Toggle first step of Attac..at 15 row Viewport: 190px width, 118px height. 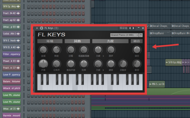coord(28,109)
